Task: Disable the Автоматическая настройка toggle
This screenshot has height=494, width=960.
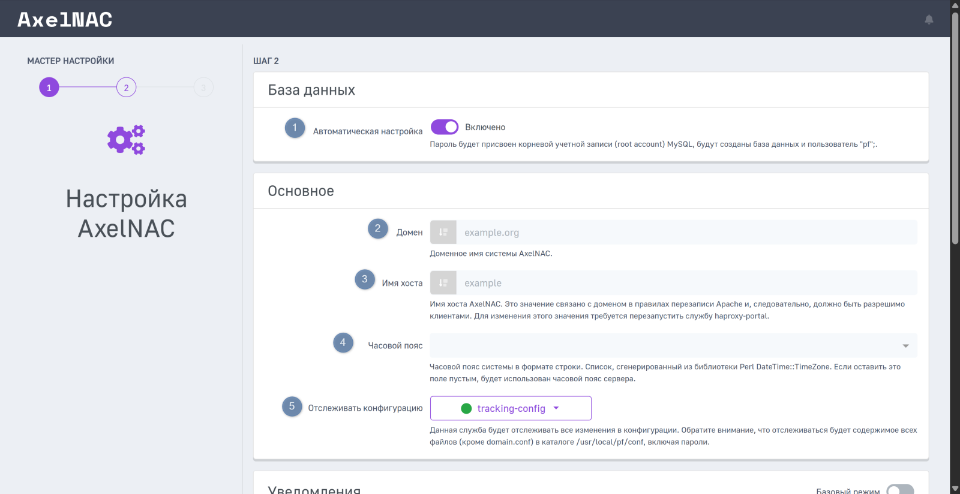Action: coord(445,127)
